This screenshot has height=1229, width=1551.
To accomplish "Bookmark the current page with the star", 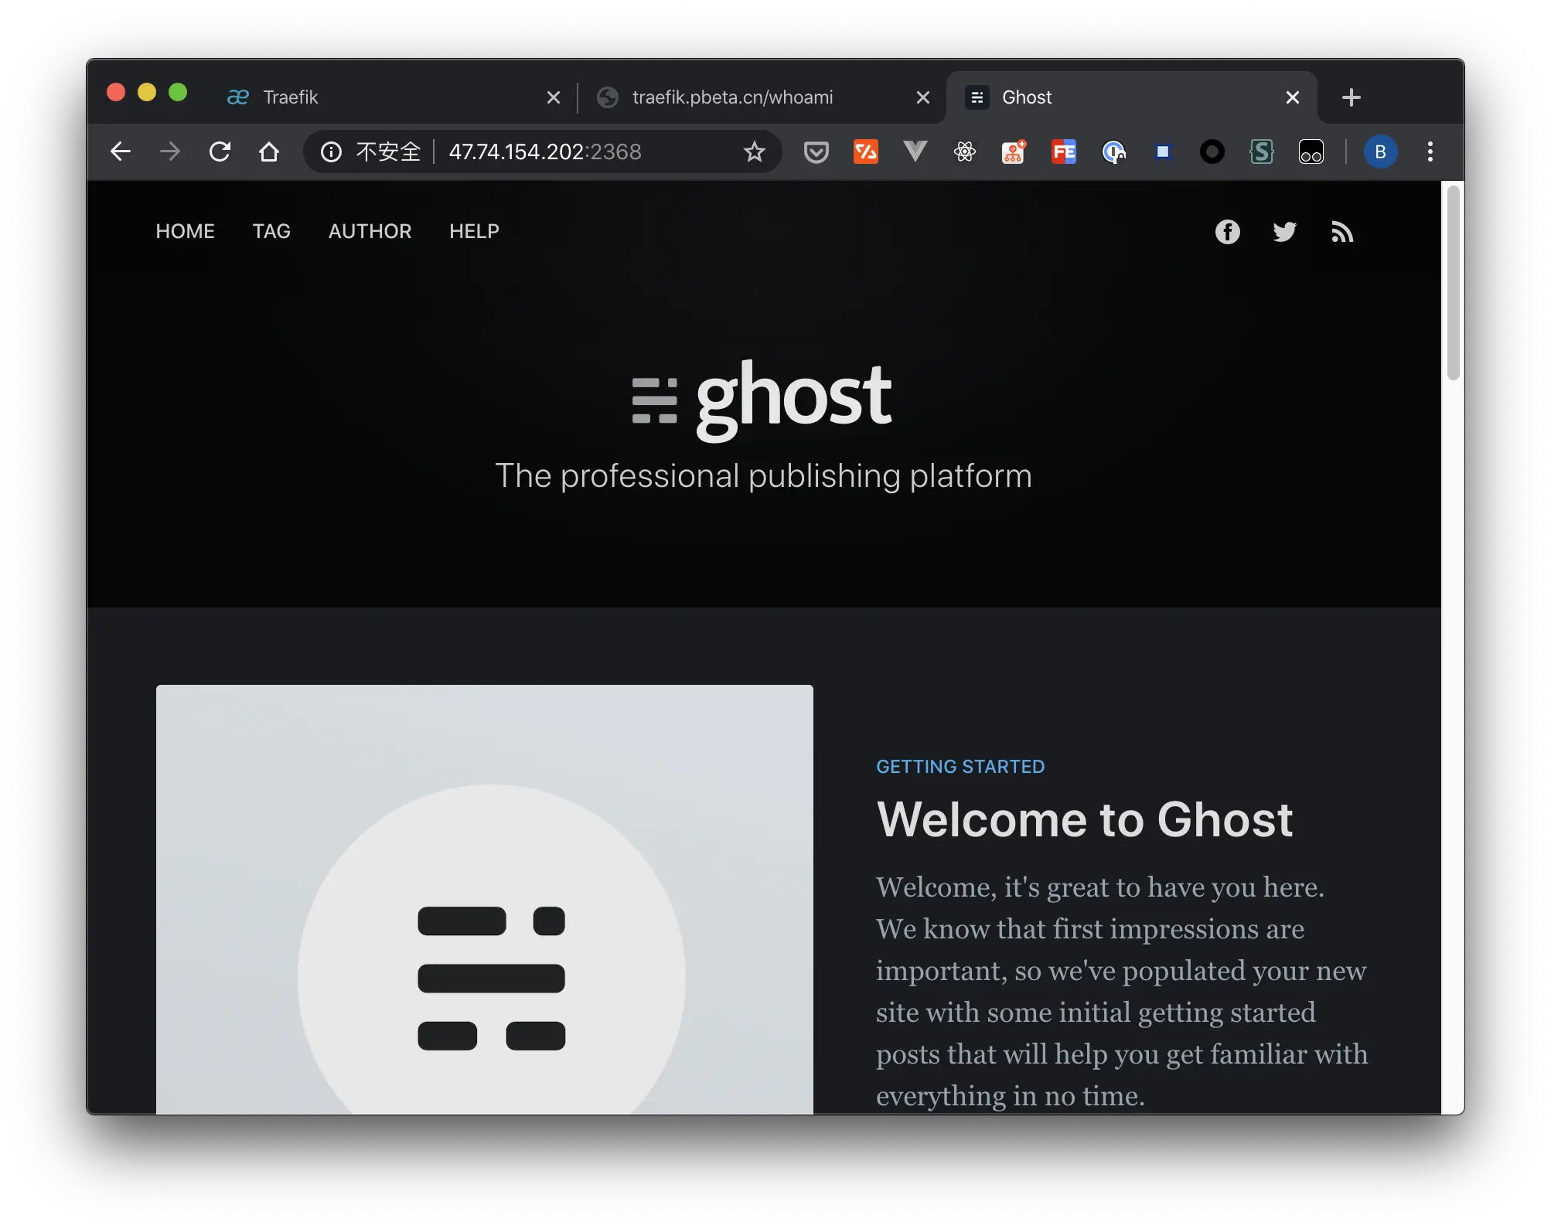I will point(754,151).
